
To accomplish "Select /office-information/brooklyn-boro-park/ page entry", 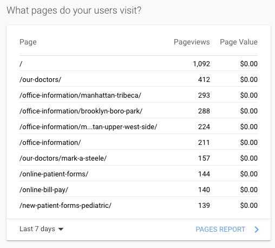I will coord(81,111).
